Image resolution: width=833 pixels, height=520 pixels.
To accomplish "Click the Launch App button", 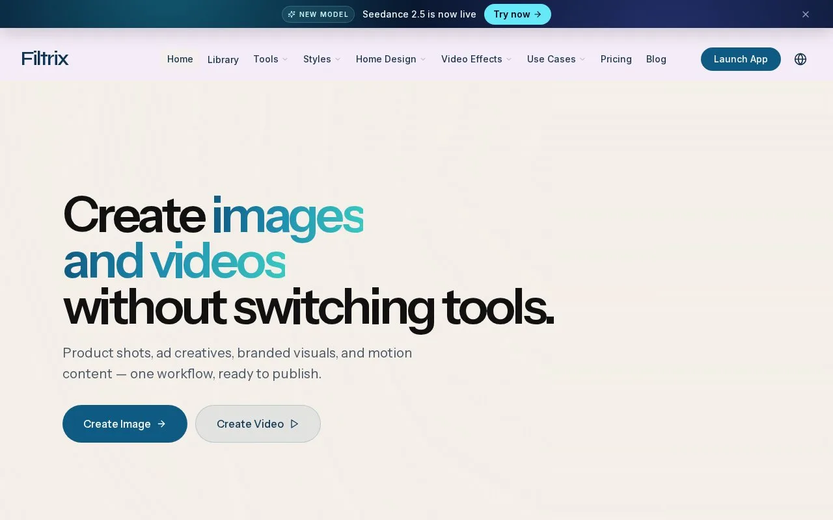I will tap(741, 59).
